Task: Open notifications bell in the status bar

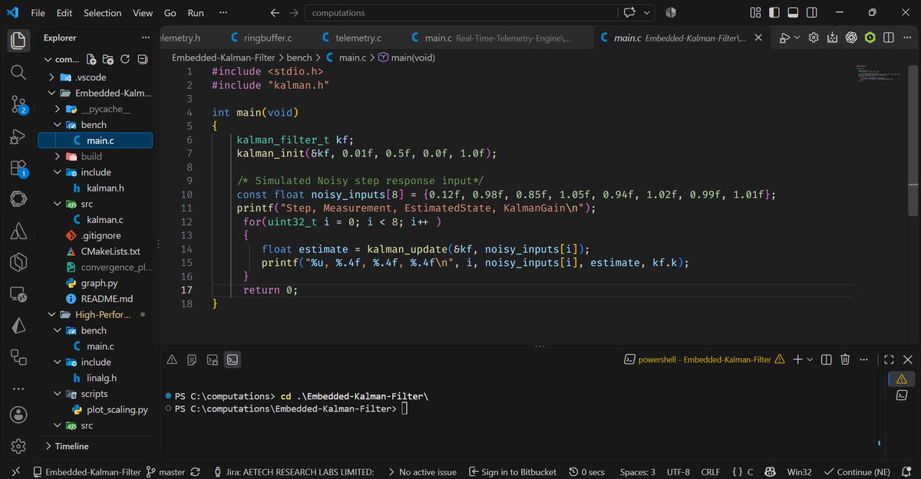Action: pos(906,472)
